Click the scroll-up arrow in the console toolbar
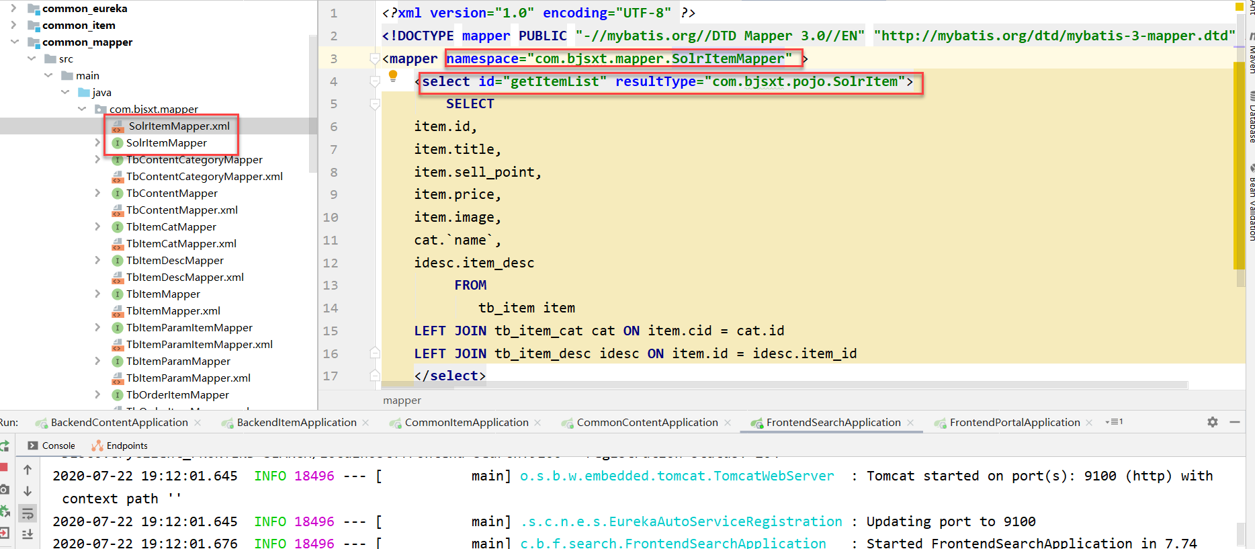 pos(28,470)
